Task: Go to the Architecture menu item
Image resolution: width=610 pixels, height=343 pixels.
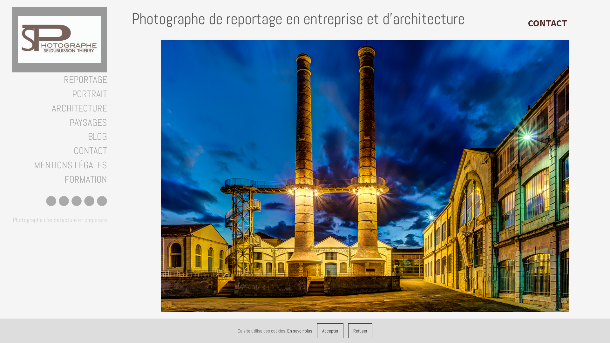Action: [x=79, y=108]
